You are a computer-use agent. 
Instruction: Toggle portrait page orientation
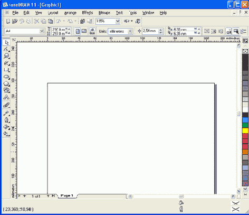[78, 32]
